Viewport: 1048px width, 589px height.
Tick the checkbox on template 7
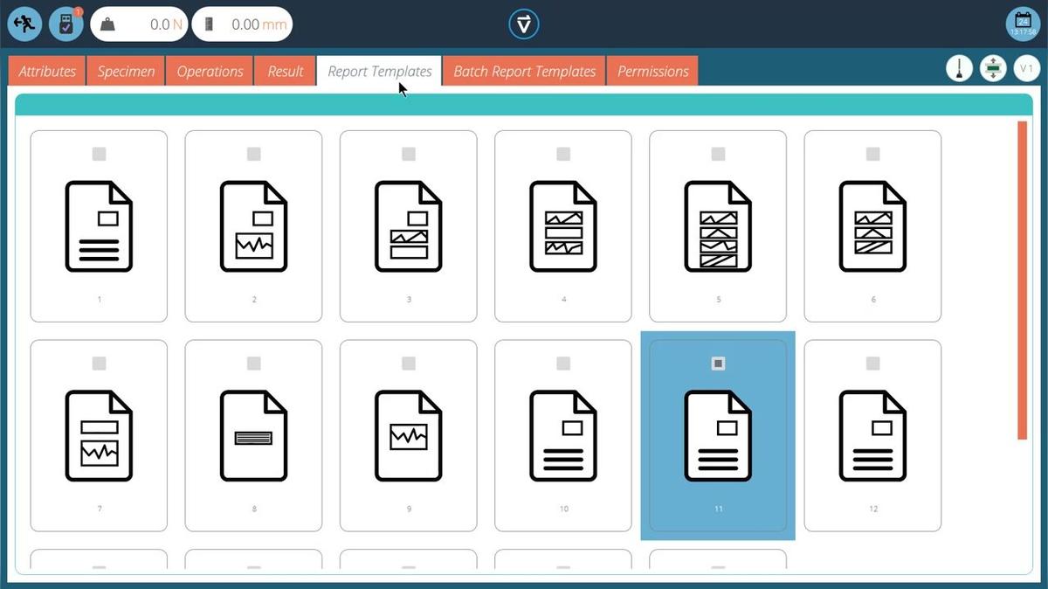99,364
